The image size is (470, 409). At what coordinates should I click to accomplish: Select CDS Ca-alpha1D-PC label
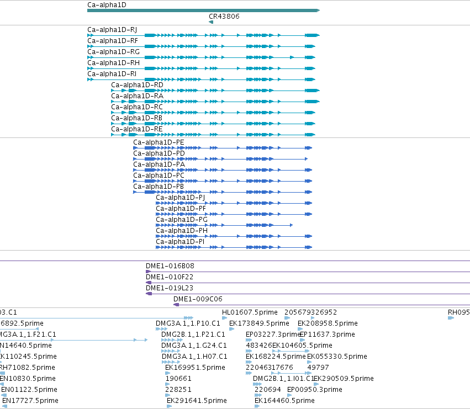(x=159, y=176)
